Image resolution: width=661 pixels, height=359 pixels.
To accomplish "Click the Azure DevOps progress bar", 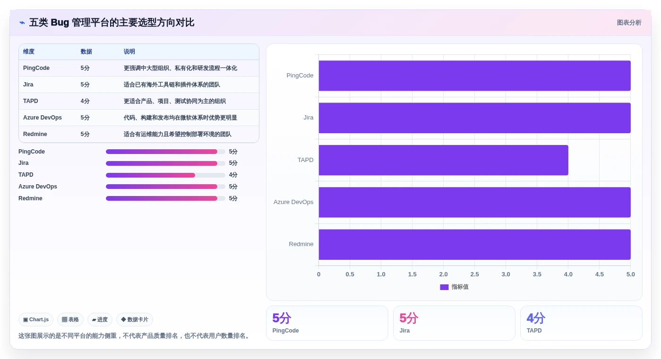I will point(165,187).
